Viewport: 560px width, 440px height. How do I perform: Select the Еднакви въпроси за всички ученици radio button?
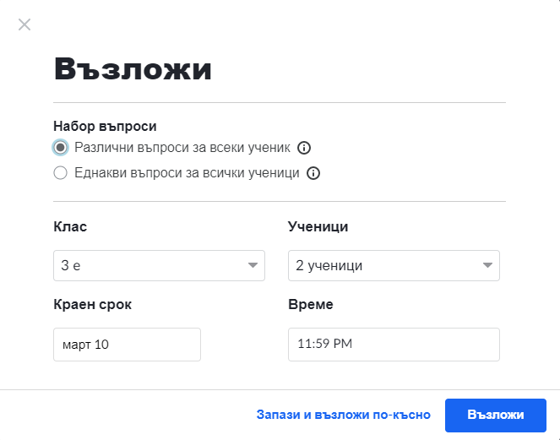(60, 173)
